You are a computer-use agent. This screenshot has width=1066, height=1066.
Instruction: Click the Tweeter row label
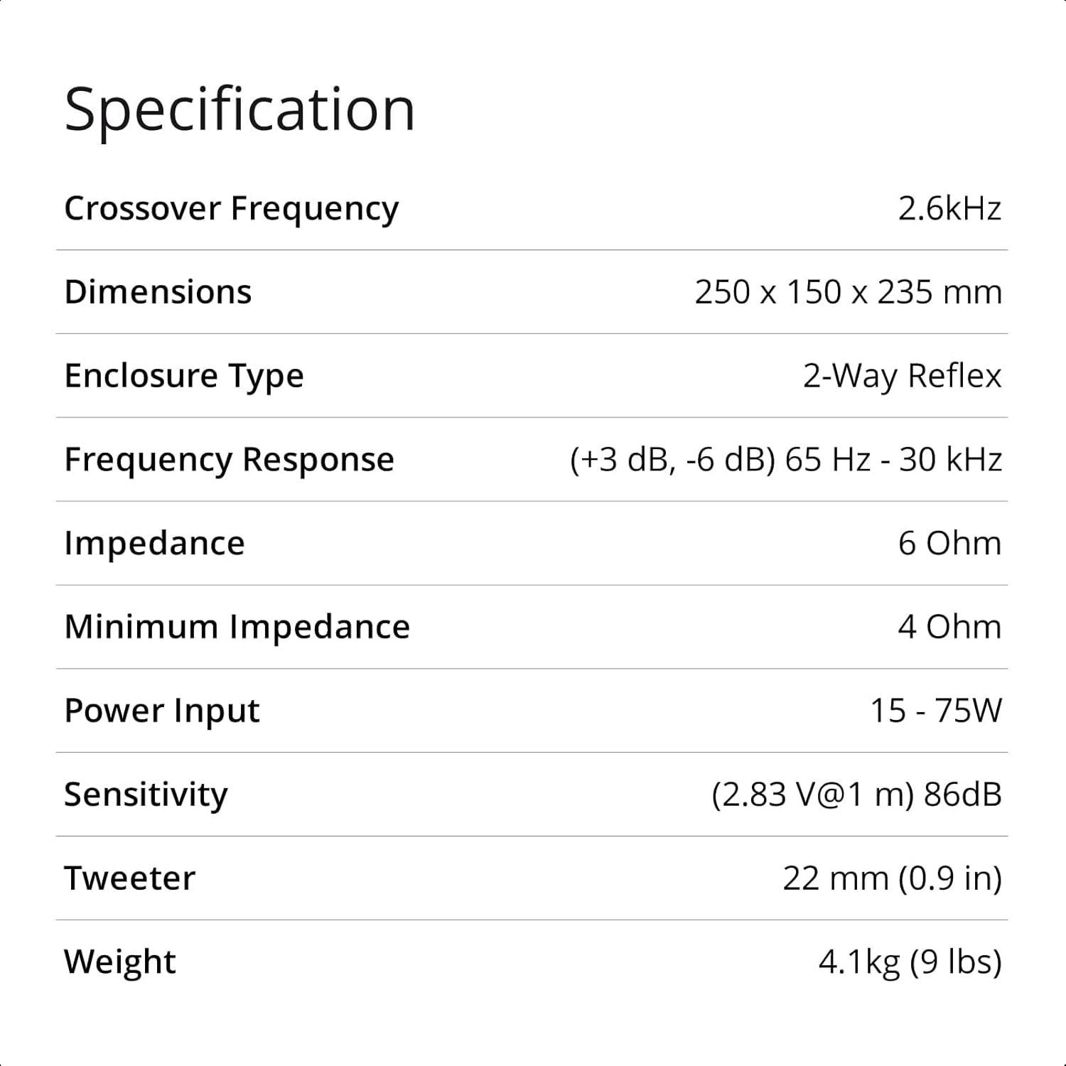pos(129,878)
